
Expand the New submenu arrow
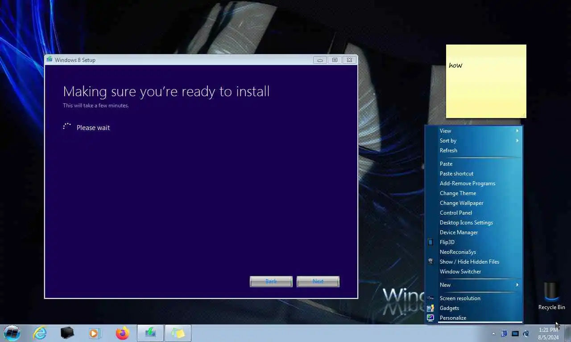coord(517,285)
